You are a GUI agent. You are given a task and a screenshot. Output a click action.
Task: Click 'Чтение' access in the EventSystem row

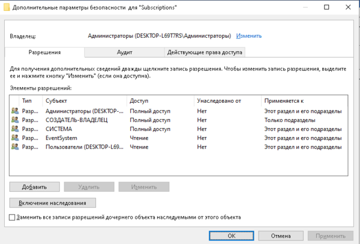pos(139,138)
